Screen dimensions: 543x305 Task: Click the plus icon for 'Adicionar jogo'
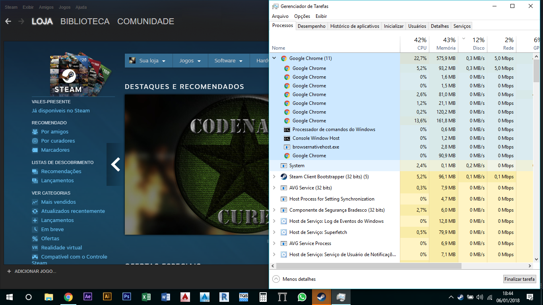pos(9,271)
